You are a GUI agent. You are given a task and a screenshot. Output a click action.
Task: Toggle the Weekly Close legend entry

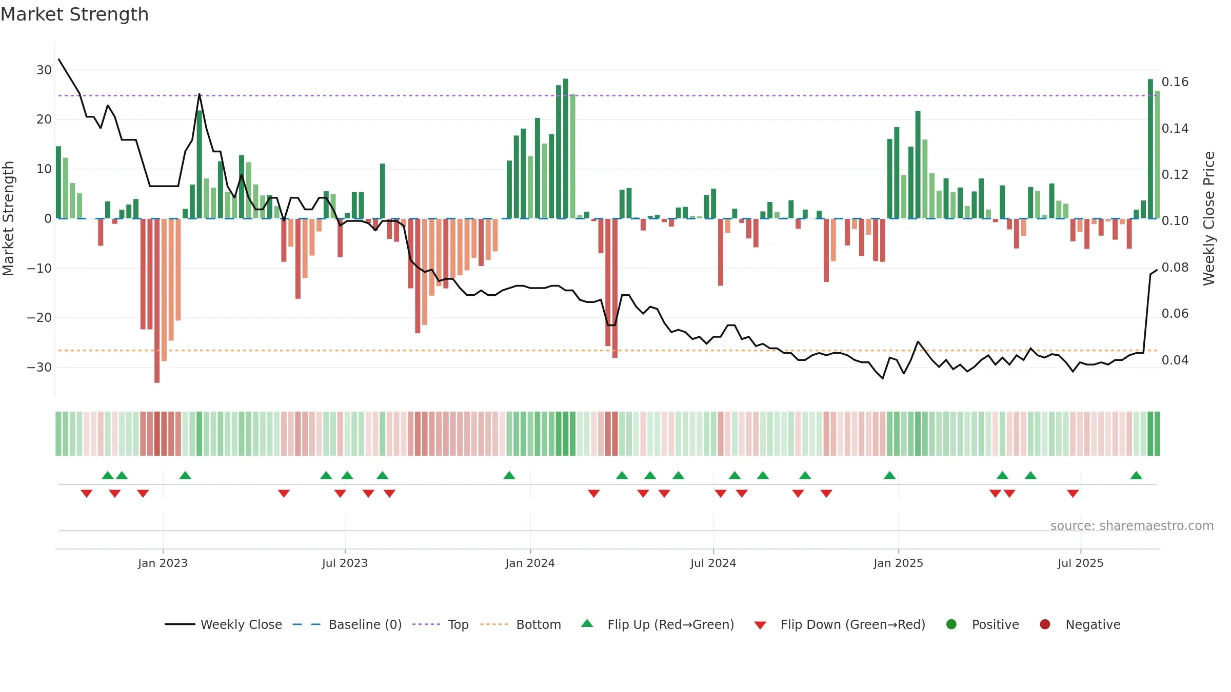point(223,624)
